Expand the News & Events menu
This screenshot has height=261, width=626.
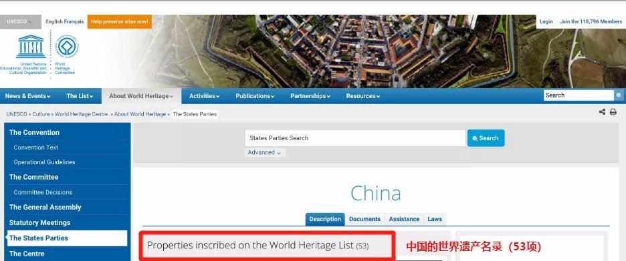pos(28,96)
